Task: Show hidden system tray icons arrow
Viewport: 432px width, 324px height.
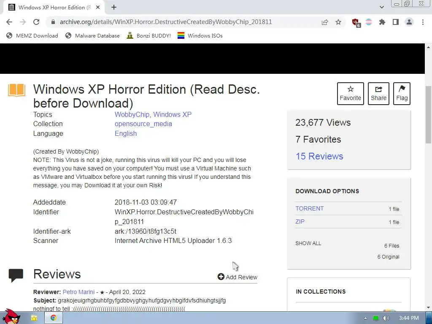Action: tap(365, 318)
